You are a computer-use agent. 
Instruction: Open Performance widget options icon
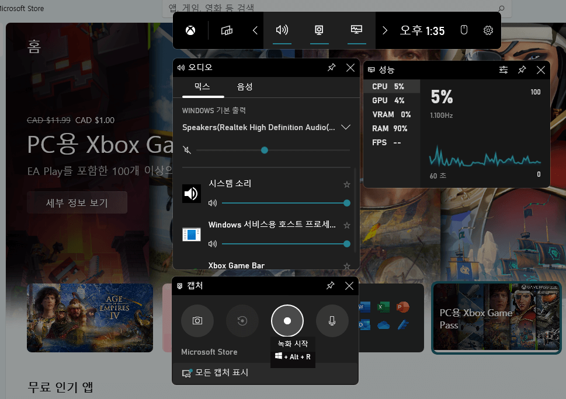[503, 69]
